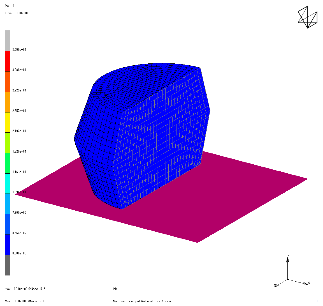
Task: Click the legend value 1.461e-01
Action: 19,172
